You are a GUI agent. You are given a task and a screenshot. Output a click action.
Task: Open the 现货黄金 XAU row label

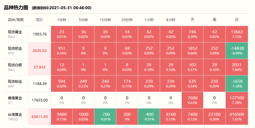(15, 34)
